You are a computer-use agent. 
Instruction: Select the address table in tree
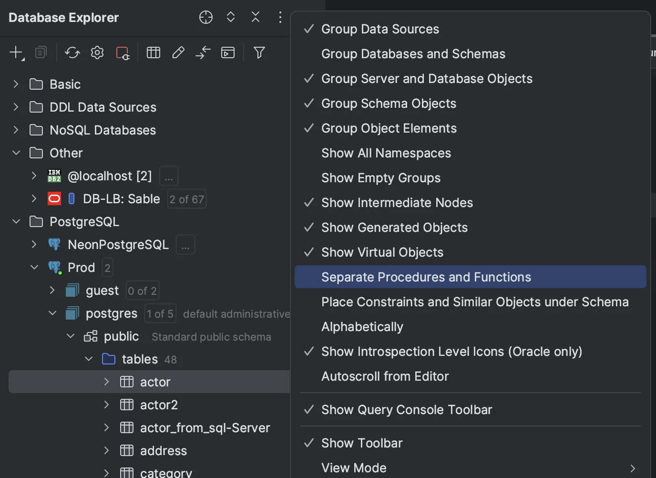(163, 451)
